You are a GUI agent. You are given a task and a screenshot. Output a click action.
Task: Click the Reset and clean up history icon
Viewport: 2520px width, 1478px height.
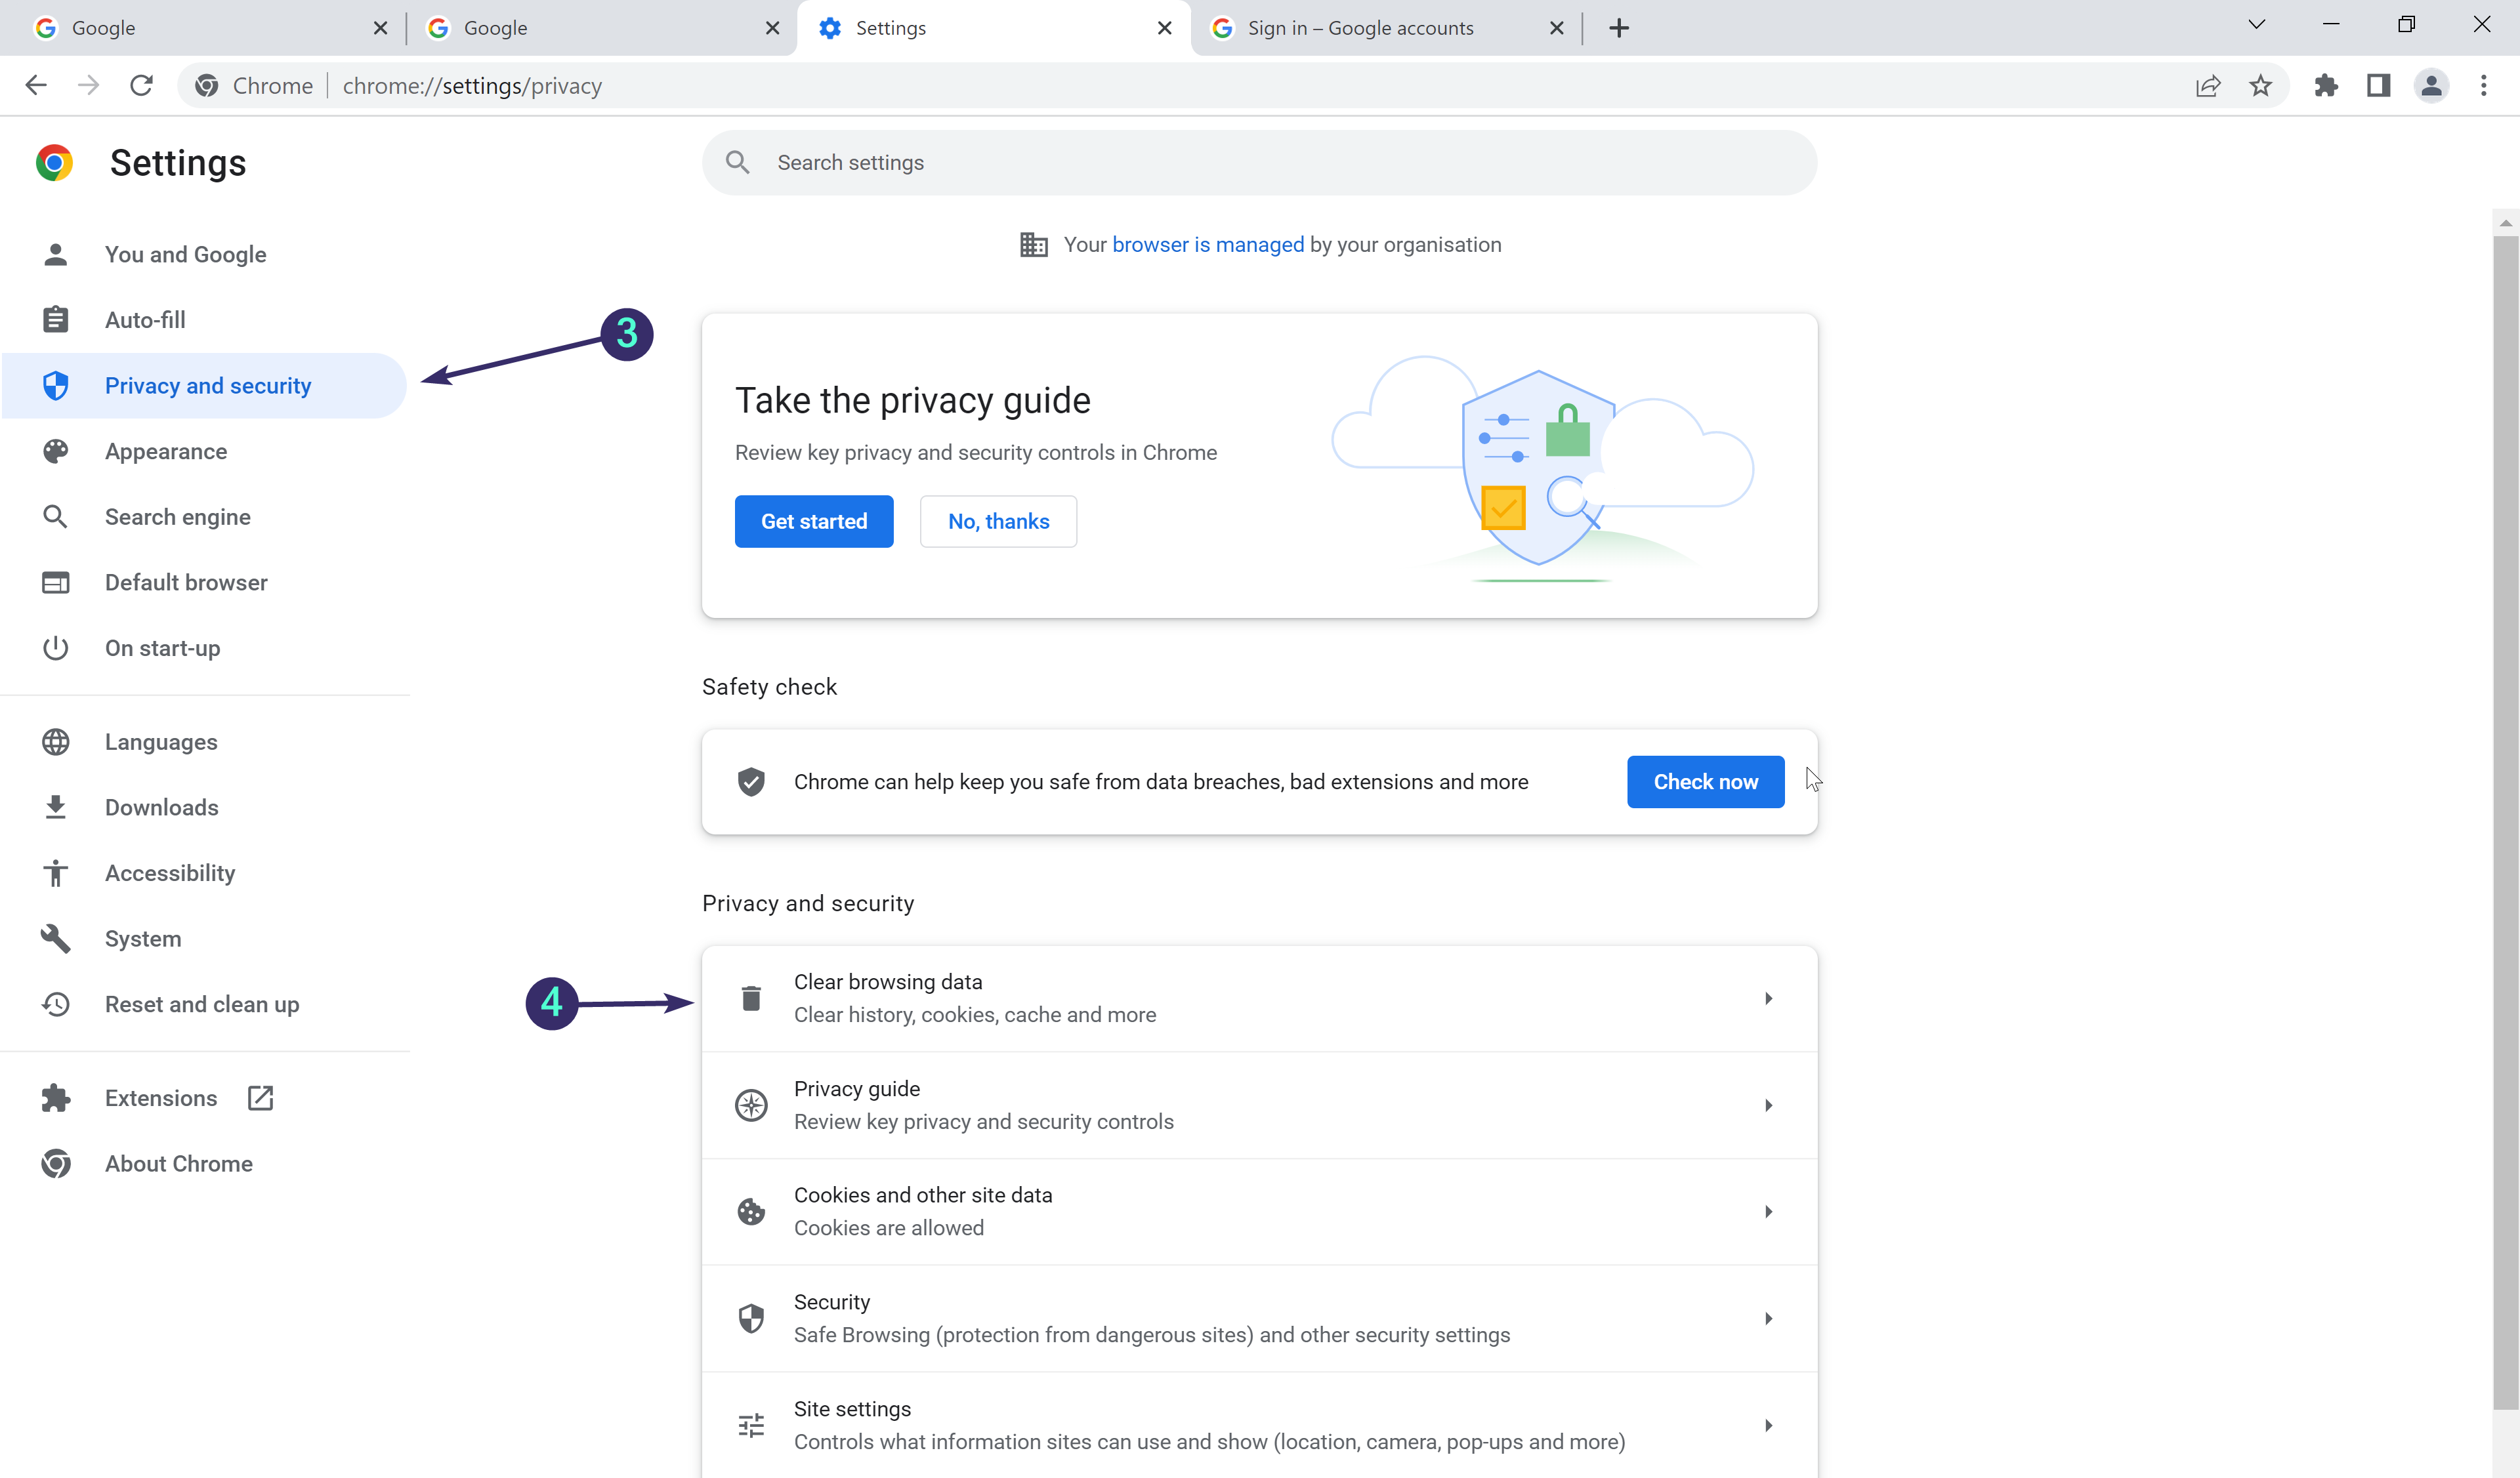point(56,1004)
